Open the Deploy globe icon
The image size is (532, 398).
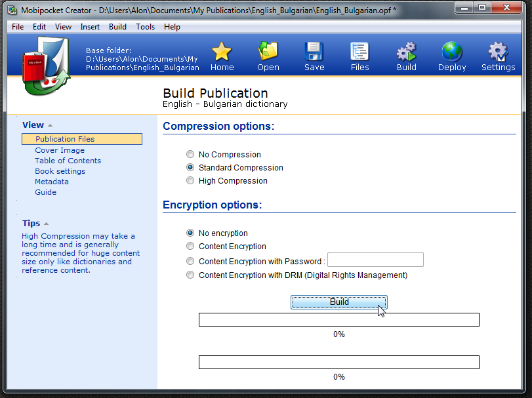click(452, 52)
